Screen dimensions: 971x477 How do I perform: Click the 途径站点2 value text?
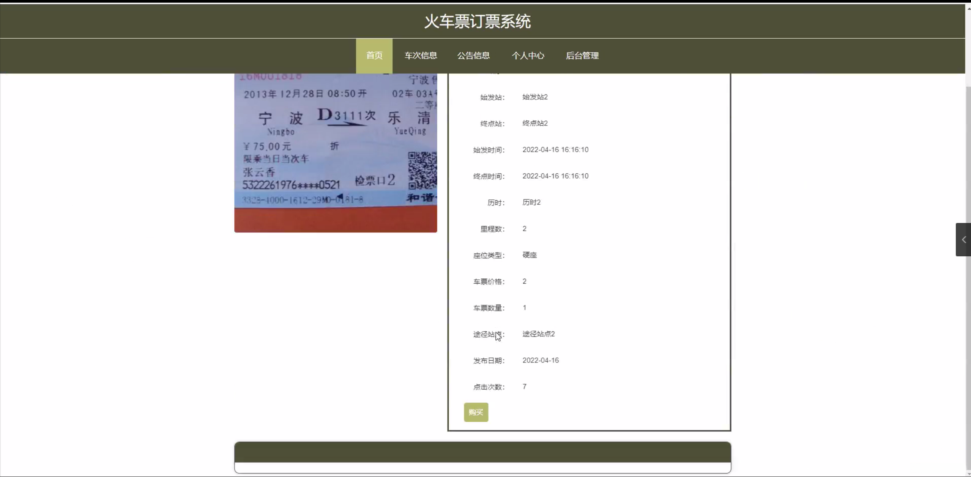point(538,334)
